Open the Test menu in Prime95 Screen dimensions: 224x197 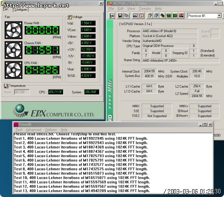pos(19,130)
